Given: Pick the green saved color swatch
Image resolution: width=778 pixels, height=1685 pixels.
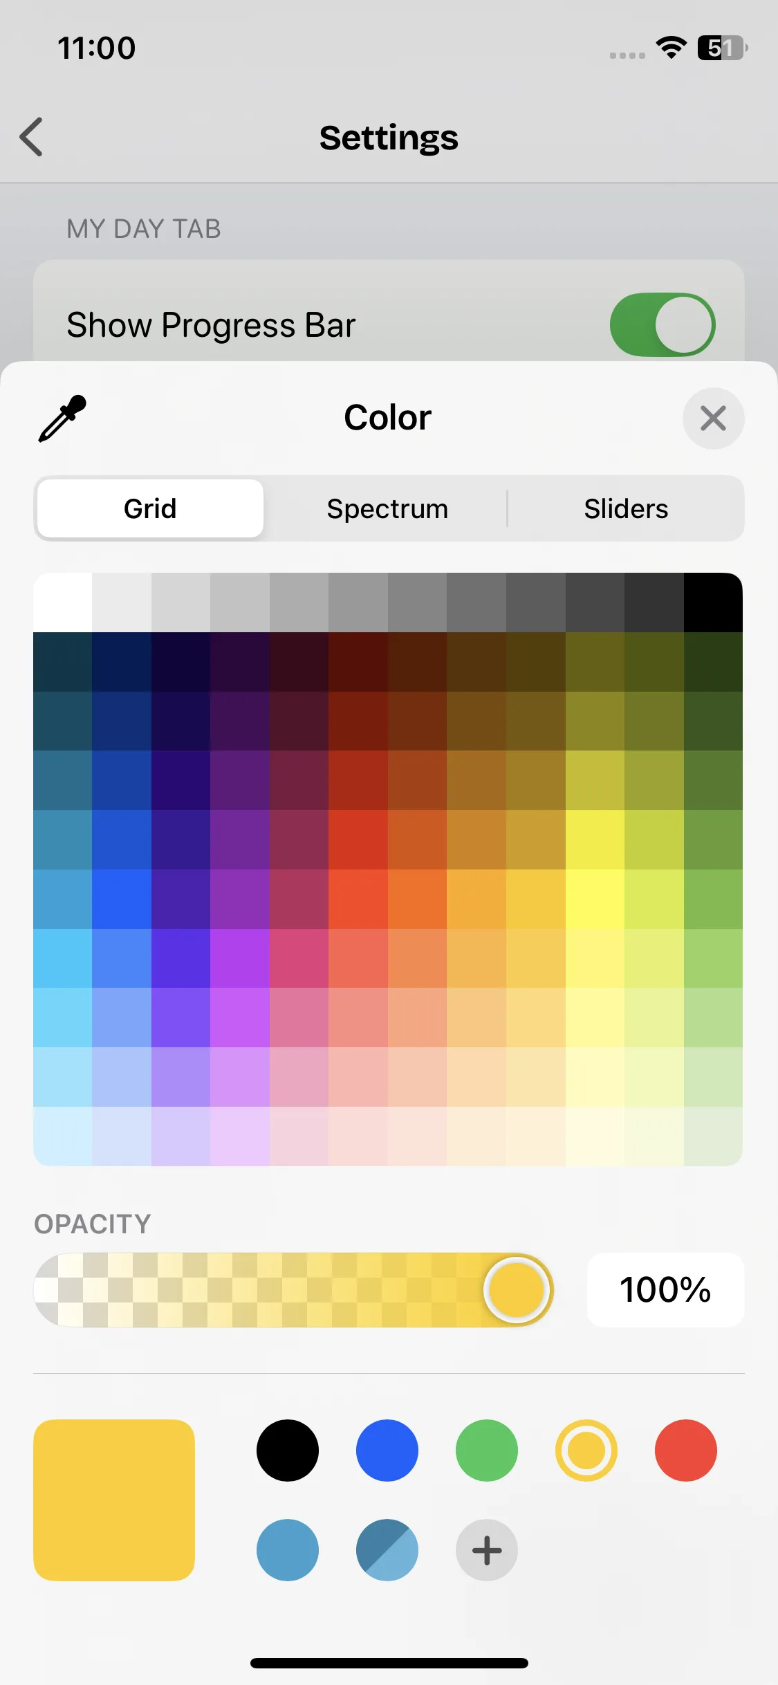Looking at the screenshot, I should click(x=486, y=1451).
